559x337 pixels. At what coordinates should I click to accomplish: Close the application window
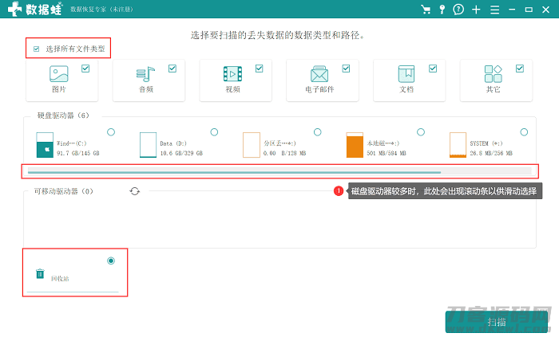[x=545, y=10]
